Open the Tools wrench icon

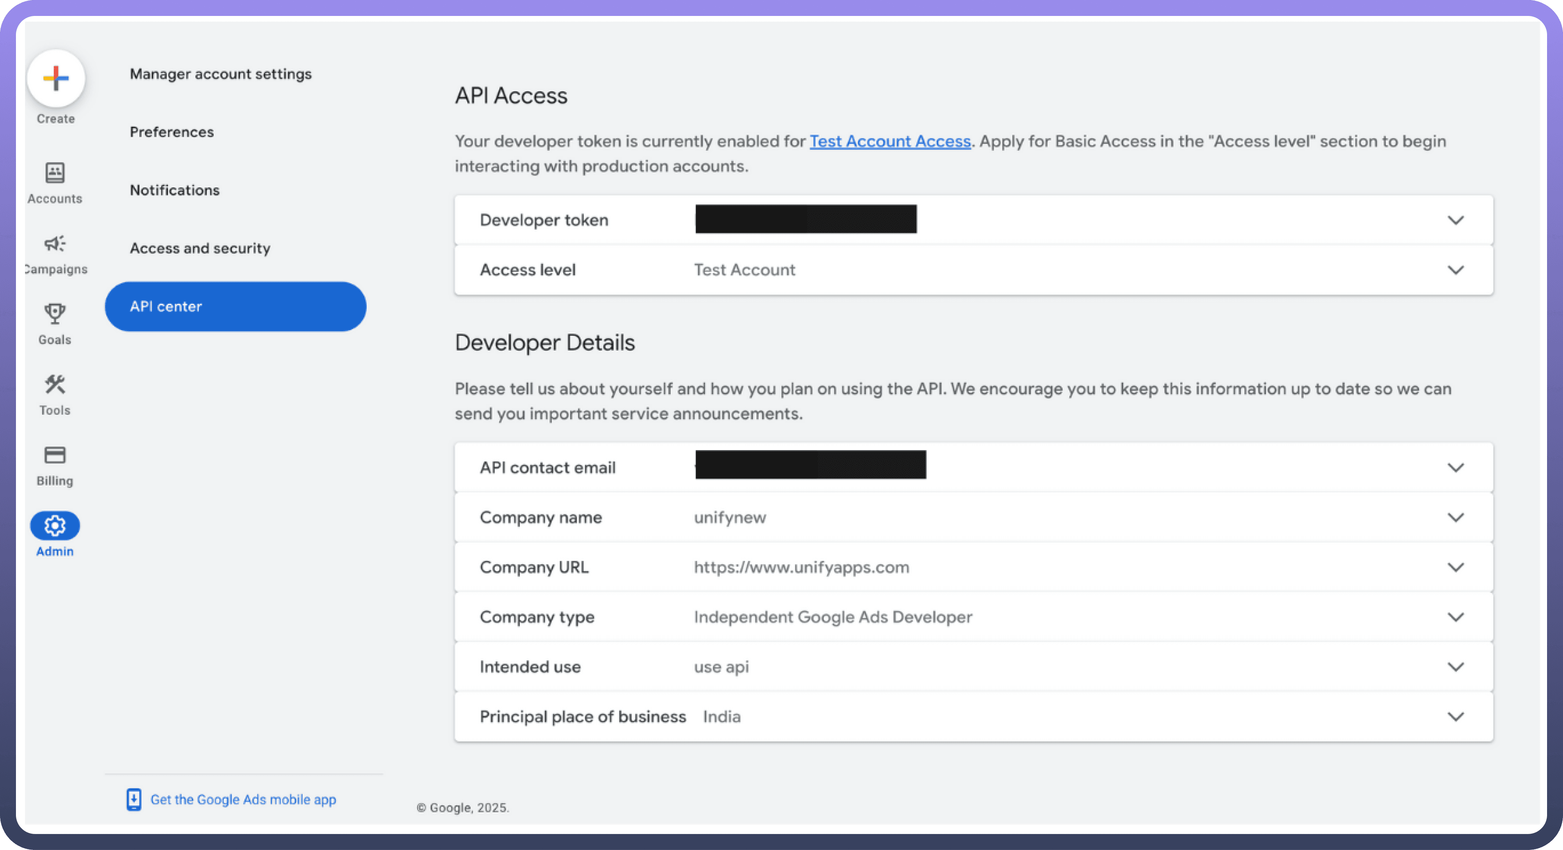tap(55, 384)
